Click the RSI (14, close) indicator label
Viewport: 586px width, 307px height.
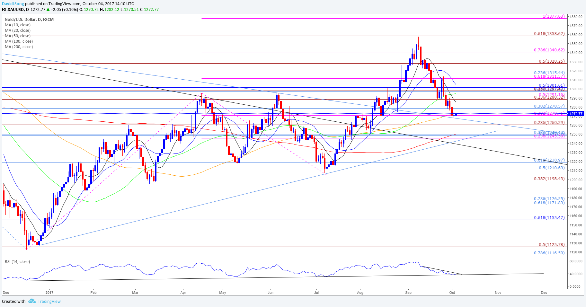click(x=17, y=261)
